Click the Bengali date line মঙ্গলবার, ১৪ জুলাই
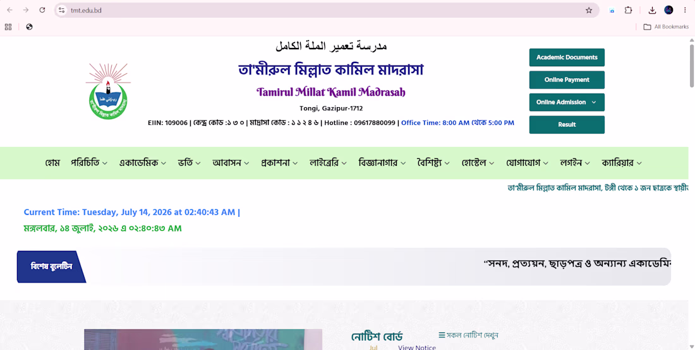The height and width of the screenshot is (350, 695). [102, 229]
